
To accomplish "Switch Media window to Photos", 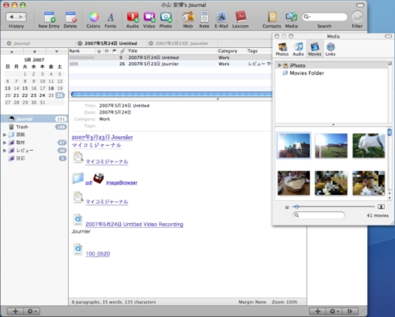I will pyautogui.click(x=282, y=49).
